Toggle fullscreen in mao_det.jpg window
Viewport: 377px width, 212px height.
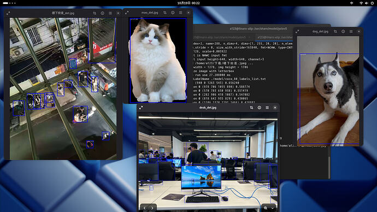click(x=127, y=13)
